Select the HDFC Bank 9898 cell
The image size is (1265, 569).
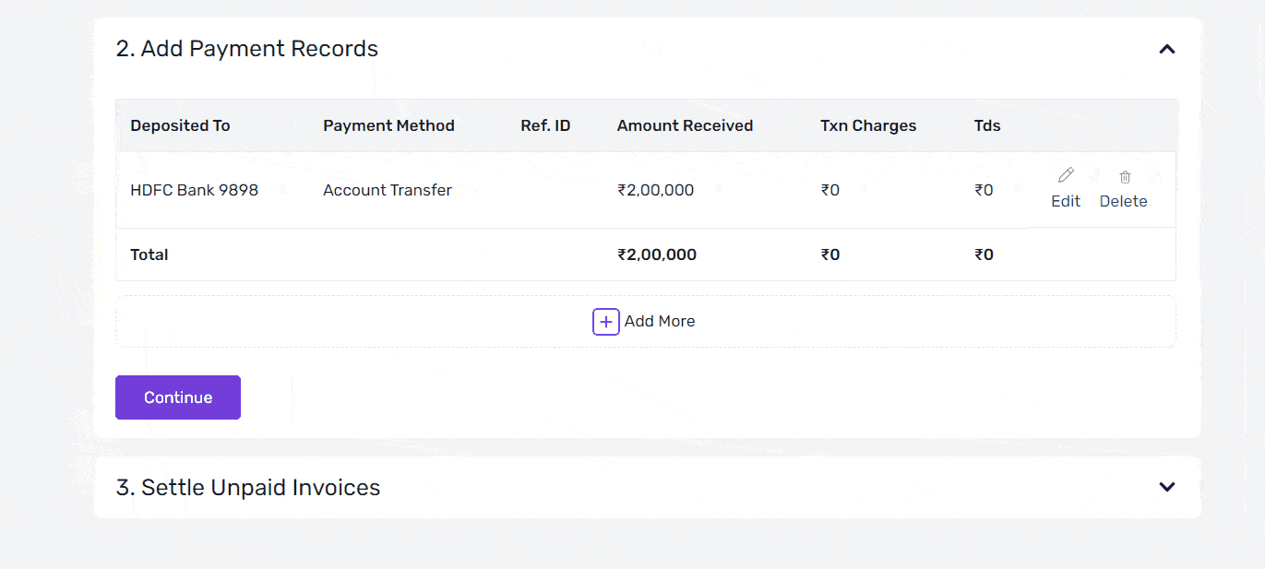(195, 190)
